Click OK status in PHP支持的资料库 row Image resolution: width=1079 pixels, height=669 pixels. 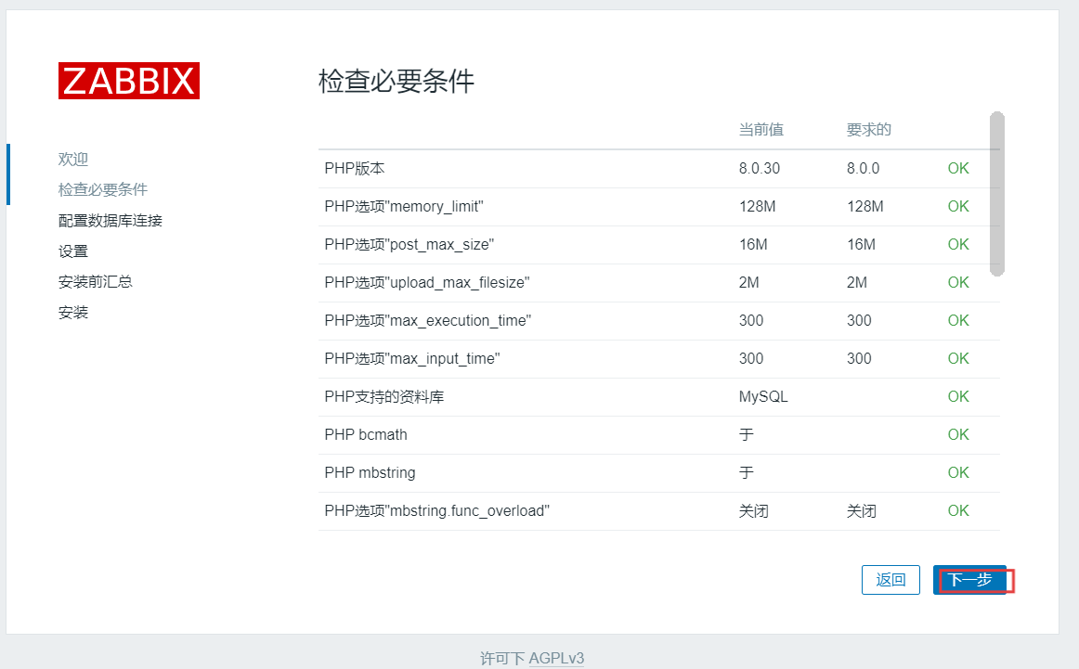coord(958,397)
